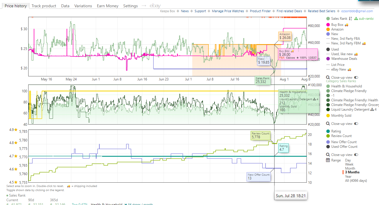
Task: Hide the Buy Box price line
Action: pos(337,25)
